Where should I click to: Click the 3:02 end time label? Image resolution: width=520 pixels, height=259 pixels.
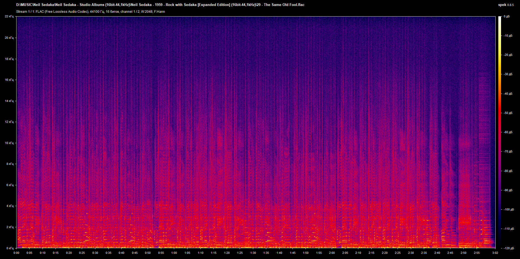(x=495, y=253)
